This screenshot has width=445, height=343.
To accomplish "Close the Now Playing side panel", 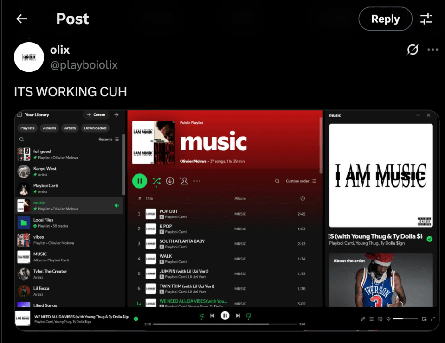I will point(429,115).
